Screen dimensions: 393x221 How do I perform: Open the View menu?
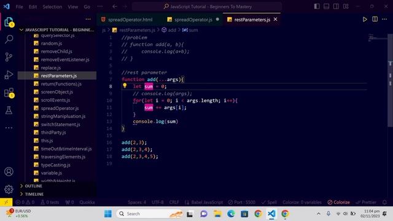[72, 7]
